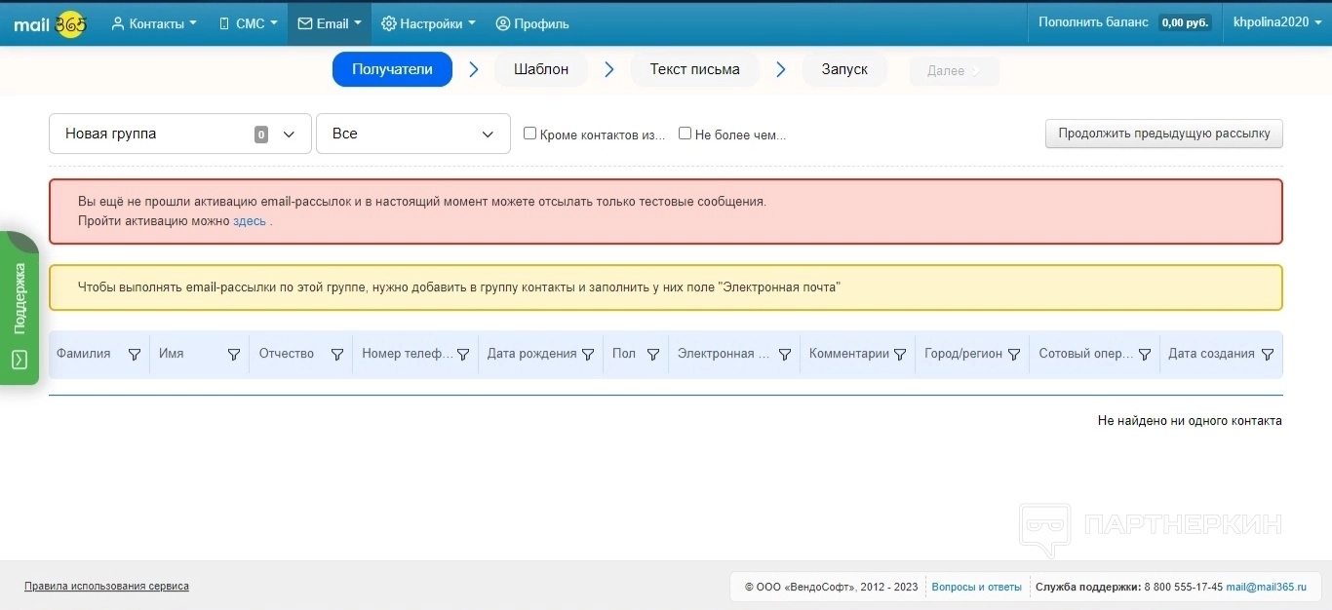Toggle the Не более чем checkbox
The height and width of the screenshot is (610, 1332).
[x=686, y=133]
